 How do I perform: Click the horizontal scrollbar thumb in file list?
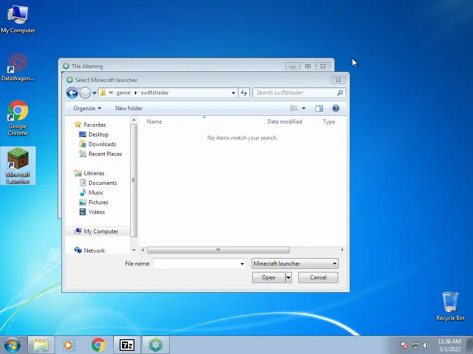tap(218, 250)
